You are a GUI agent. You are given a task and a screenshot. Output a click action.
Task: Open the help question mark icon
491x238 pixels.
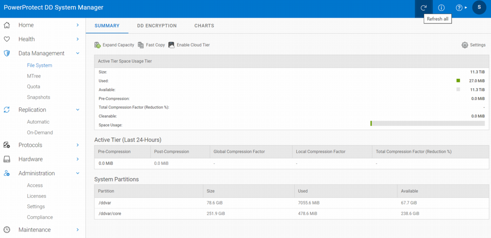[459, 8]
